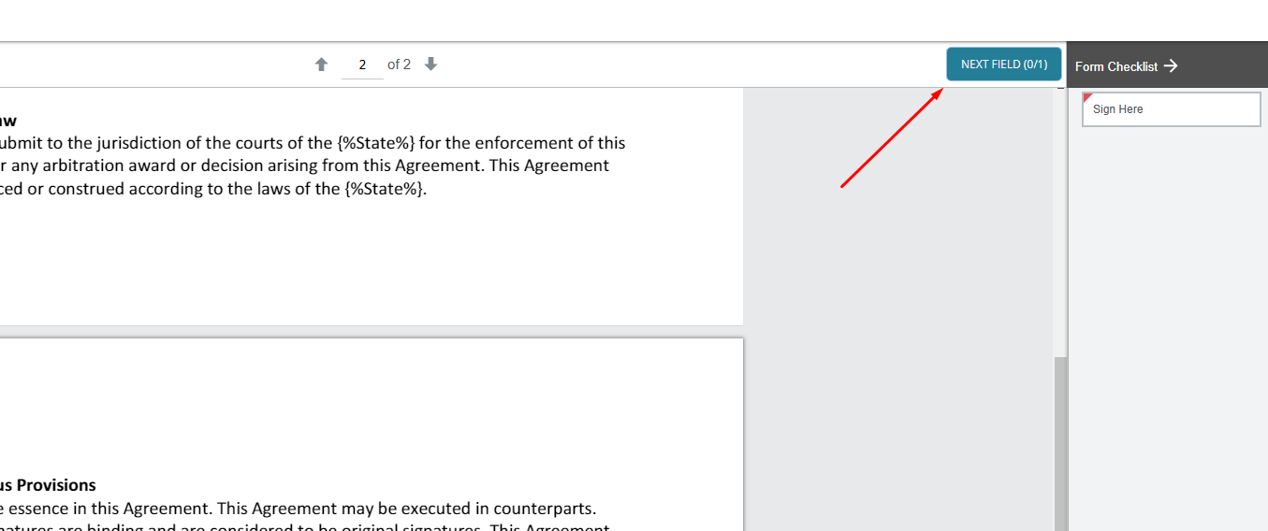
Task: Collapse Form Checklist using the right arrow icon
Action: [1171, 65]
